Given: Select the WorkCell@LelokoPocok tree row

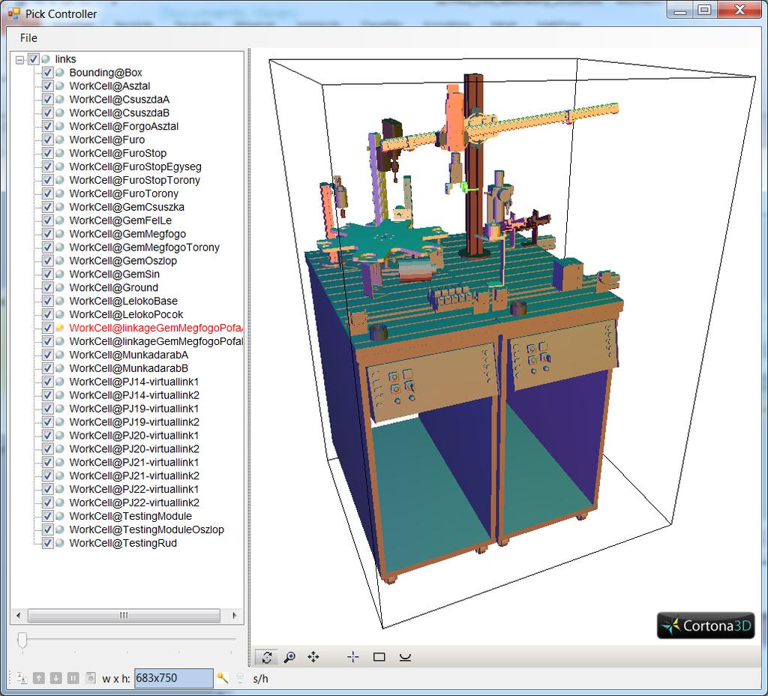Looking at the screenshot, I should pyautogui.click(x=126, y=314).
